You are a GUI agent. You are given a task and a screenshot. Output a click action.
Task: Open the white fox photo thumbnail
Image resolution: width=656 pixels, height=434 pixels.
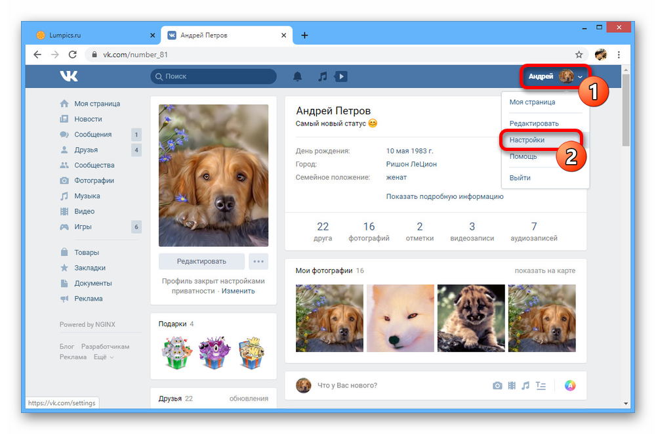click(400, 318)
